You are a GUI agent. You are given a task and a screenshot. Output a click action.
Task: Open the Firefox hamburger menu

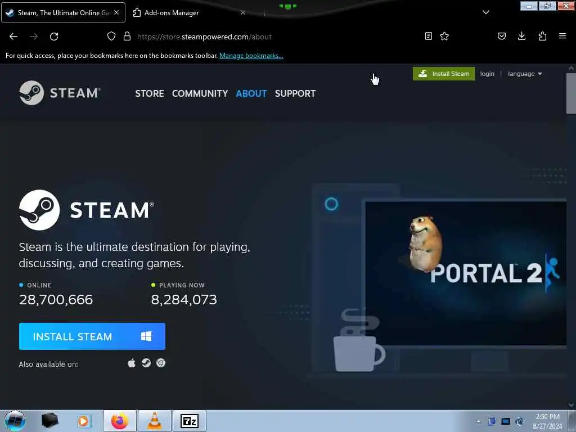click(562, 36)
